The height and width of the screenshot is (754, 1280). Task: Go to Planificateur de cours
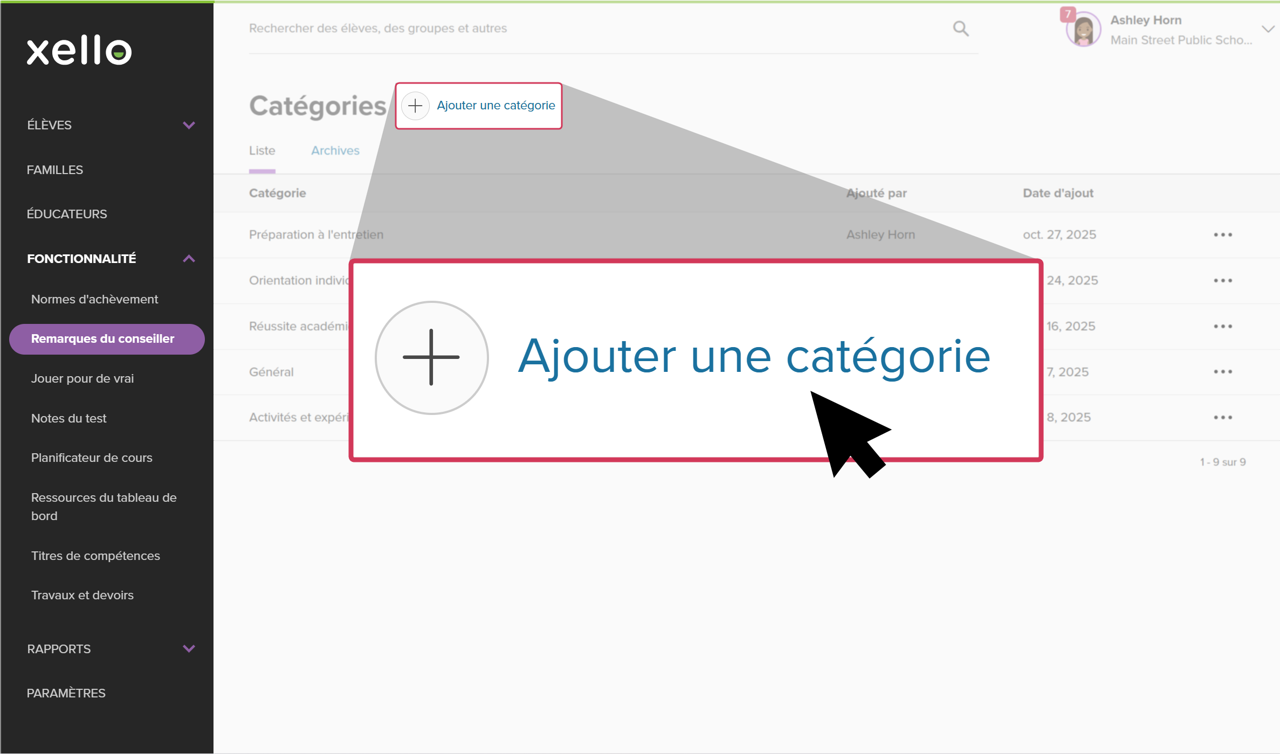tap(92, 458)
